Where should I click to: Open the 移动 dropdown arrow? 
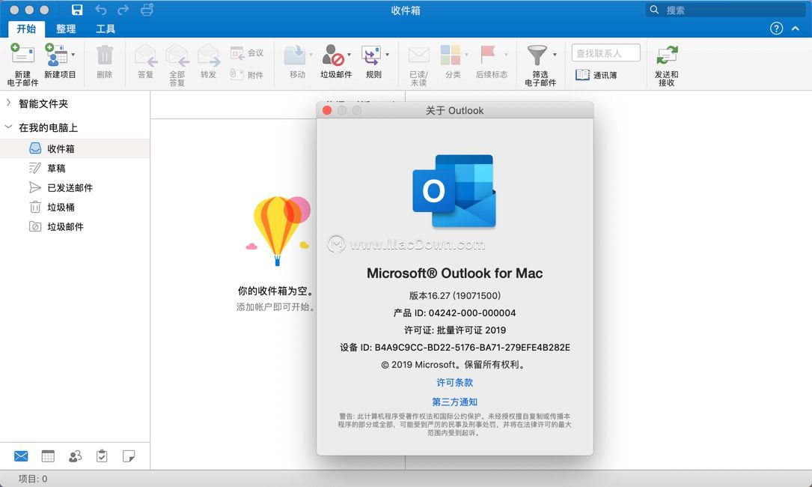pyautogui.click(x=311, y=55)
